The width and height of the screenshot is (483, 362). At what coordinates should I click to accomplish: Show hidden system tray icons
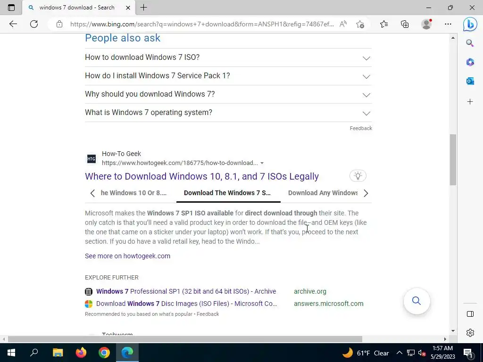point(399,353)
